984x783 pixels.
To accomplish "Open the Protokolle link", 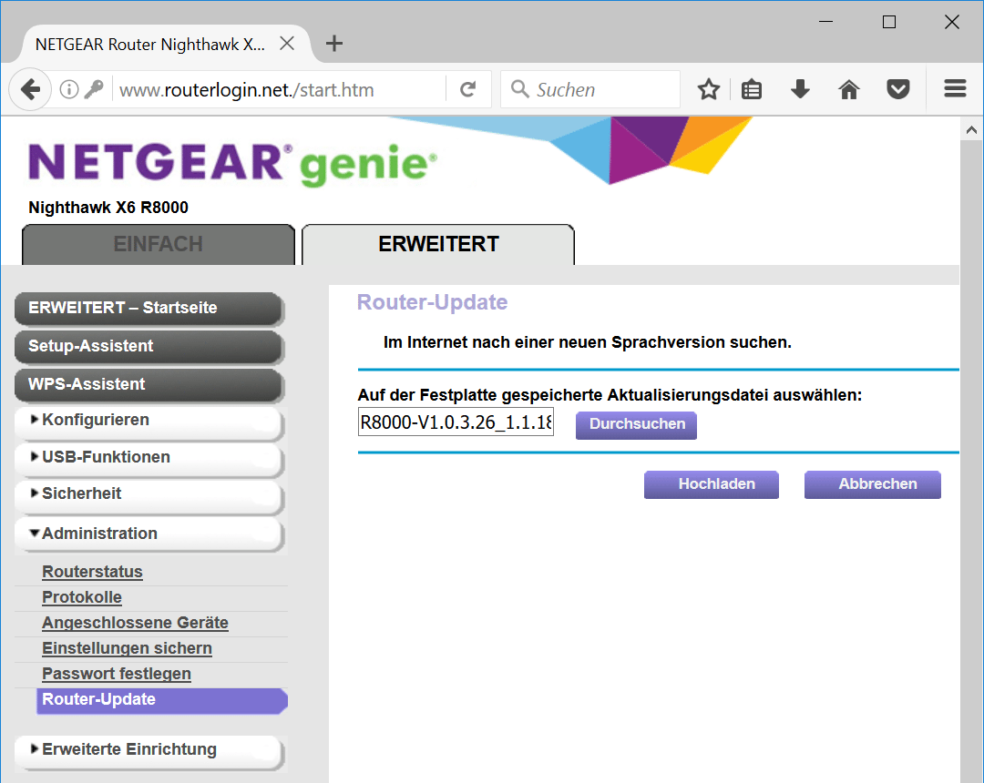I will 82,597.
